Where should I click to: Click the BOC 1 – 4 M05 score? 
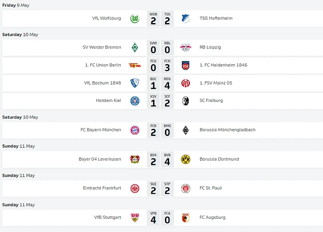(160, 83)
